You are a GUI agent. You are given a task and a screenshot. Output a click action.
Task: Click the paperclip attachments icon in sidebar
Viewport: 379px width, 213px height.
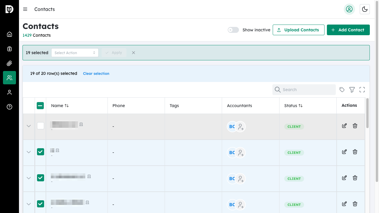(x=9, y=63)
